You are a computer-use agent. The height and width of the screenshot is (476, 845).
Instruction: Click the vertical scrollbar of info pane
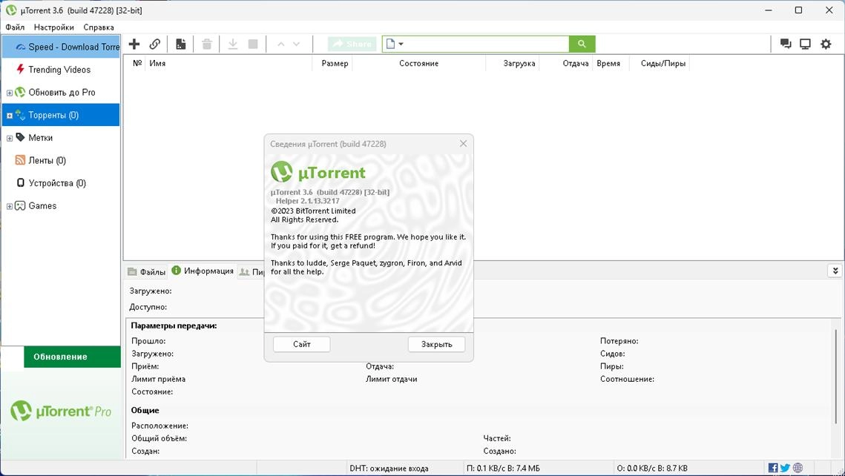[x=836, y=377]
